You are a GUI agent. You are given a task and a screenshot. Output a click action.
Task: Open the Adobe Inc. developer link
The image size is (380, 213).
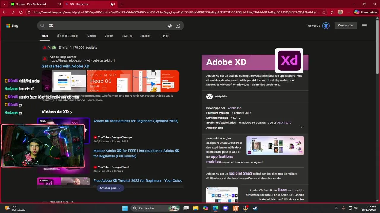[235, 108]
